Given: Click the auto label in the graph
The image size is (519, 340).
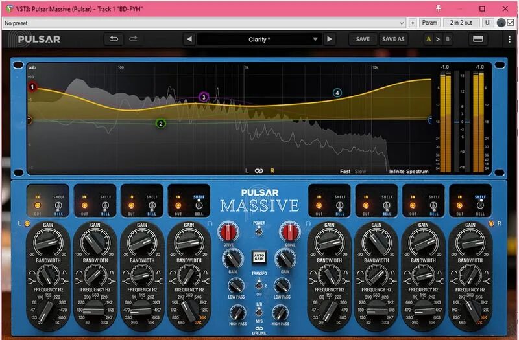Looking at the screenshot, I should click(x=32, y=67).
